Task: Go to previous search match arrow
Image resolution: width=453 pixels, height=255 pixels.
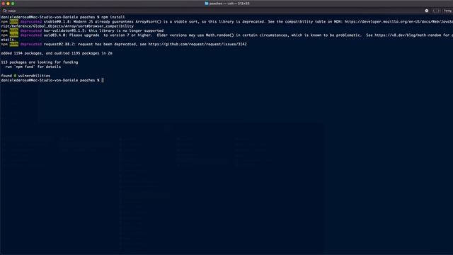Action: (434, 11)
